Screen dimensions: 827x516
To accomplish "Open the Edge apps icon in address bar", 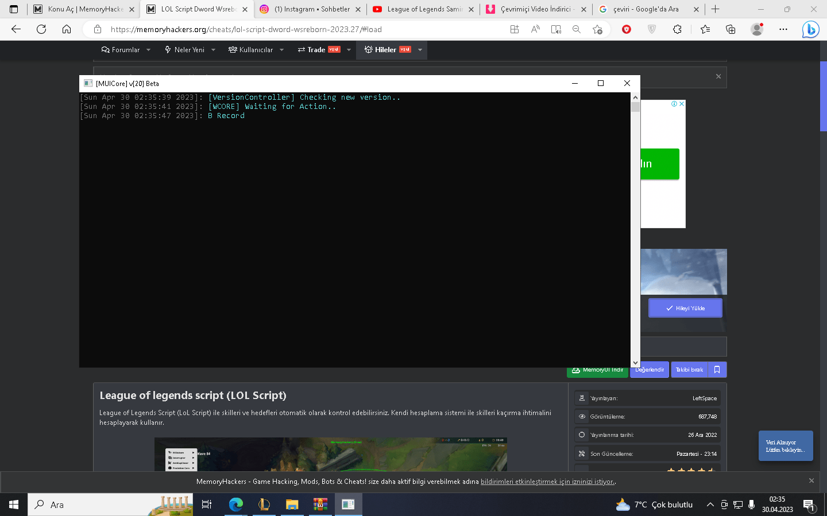I will [x=515, y=29].
